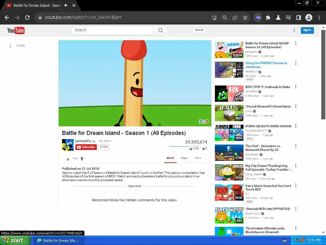Viewport: 326px width, 245px height.
Task: Click the Chrome Labs flask icon
Action: [x=278, y=18]
